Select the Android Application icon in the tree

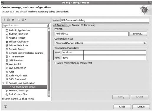[x=7, y=30]
